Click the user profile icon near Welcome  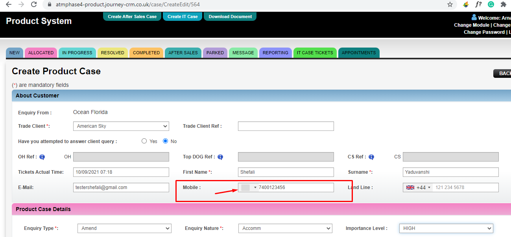point(474,17)
